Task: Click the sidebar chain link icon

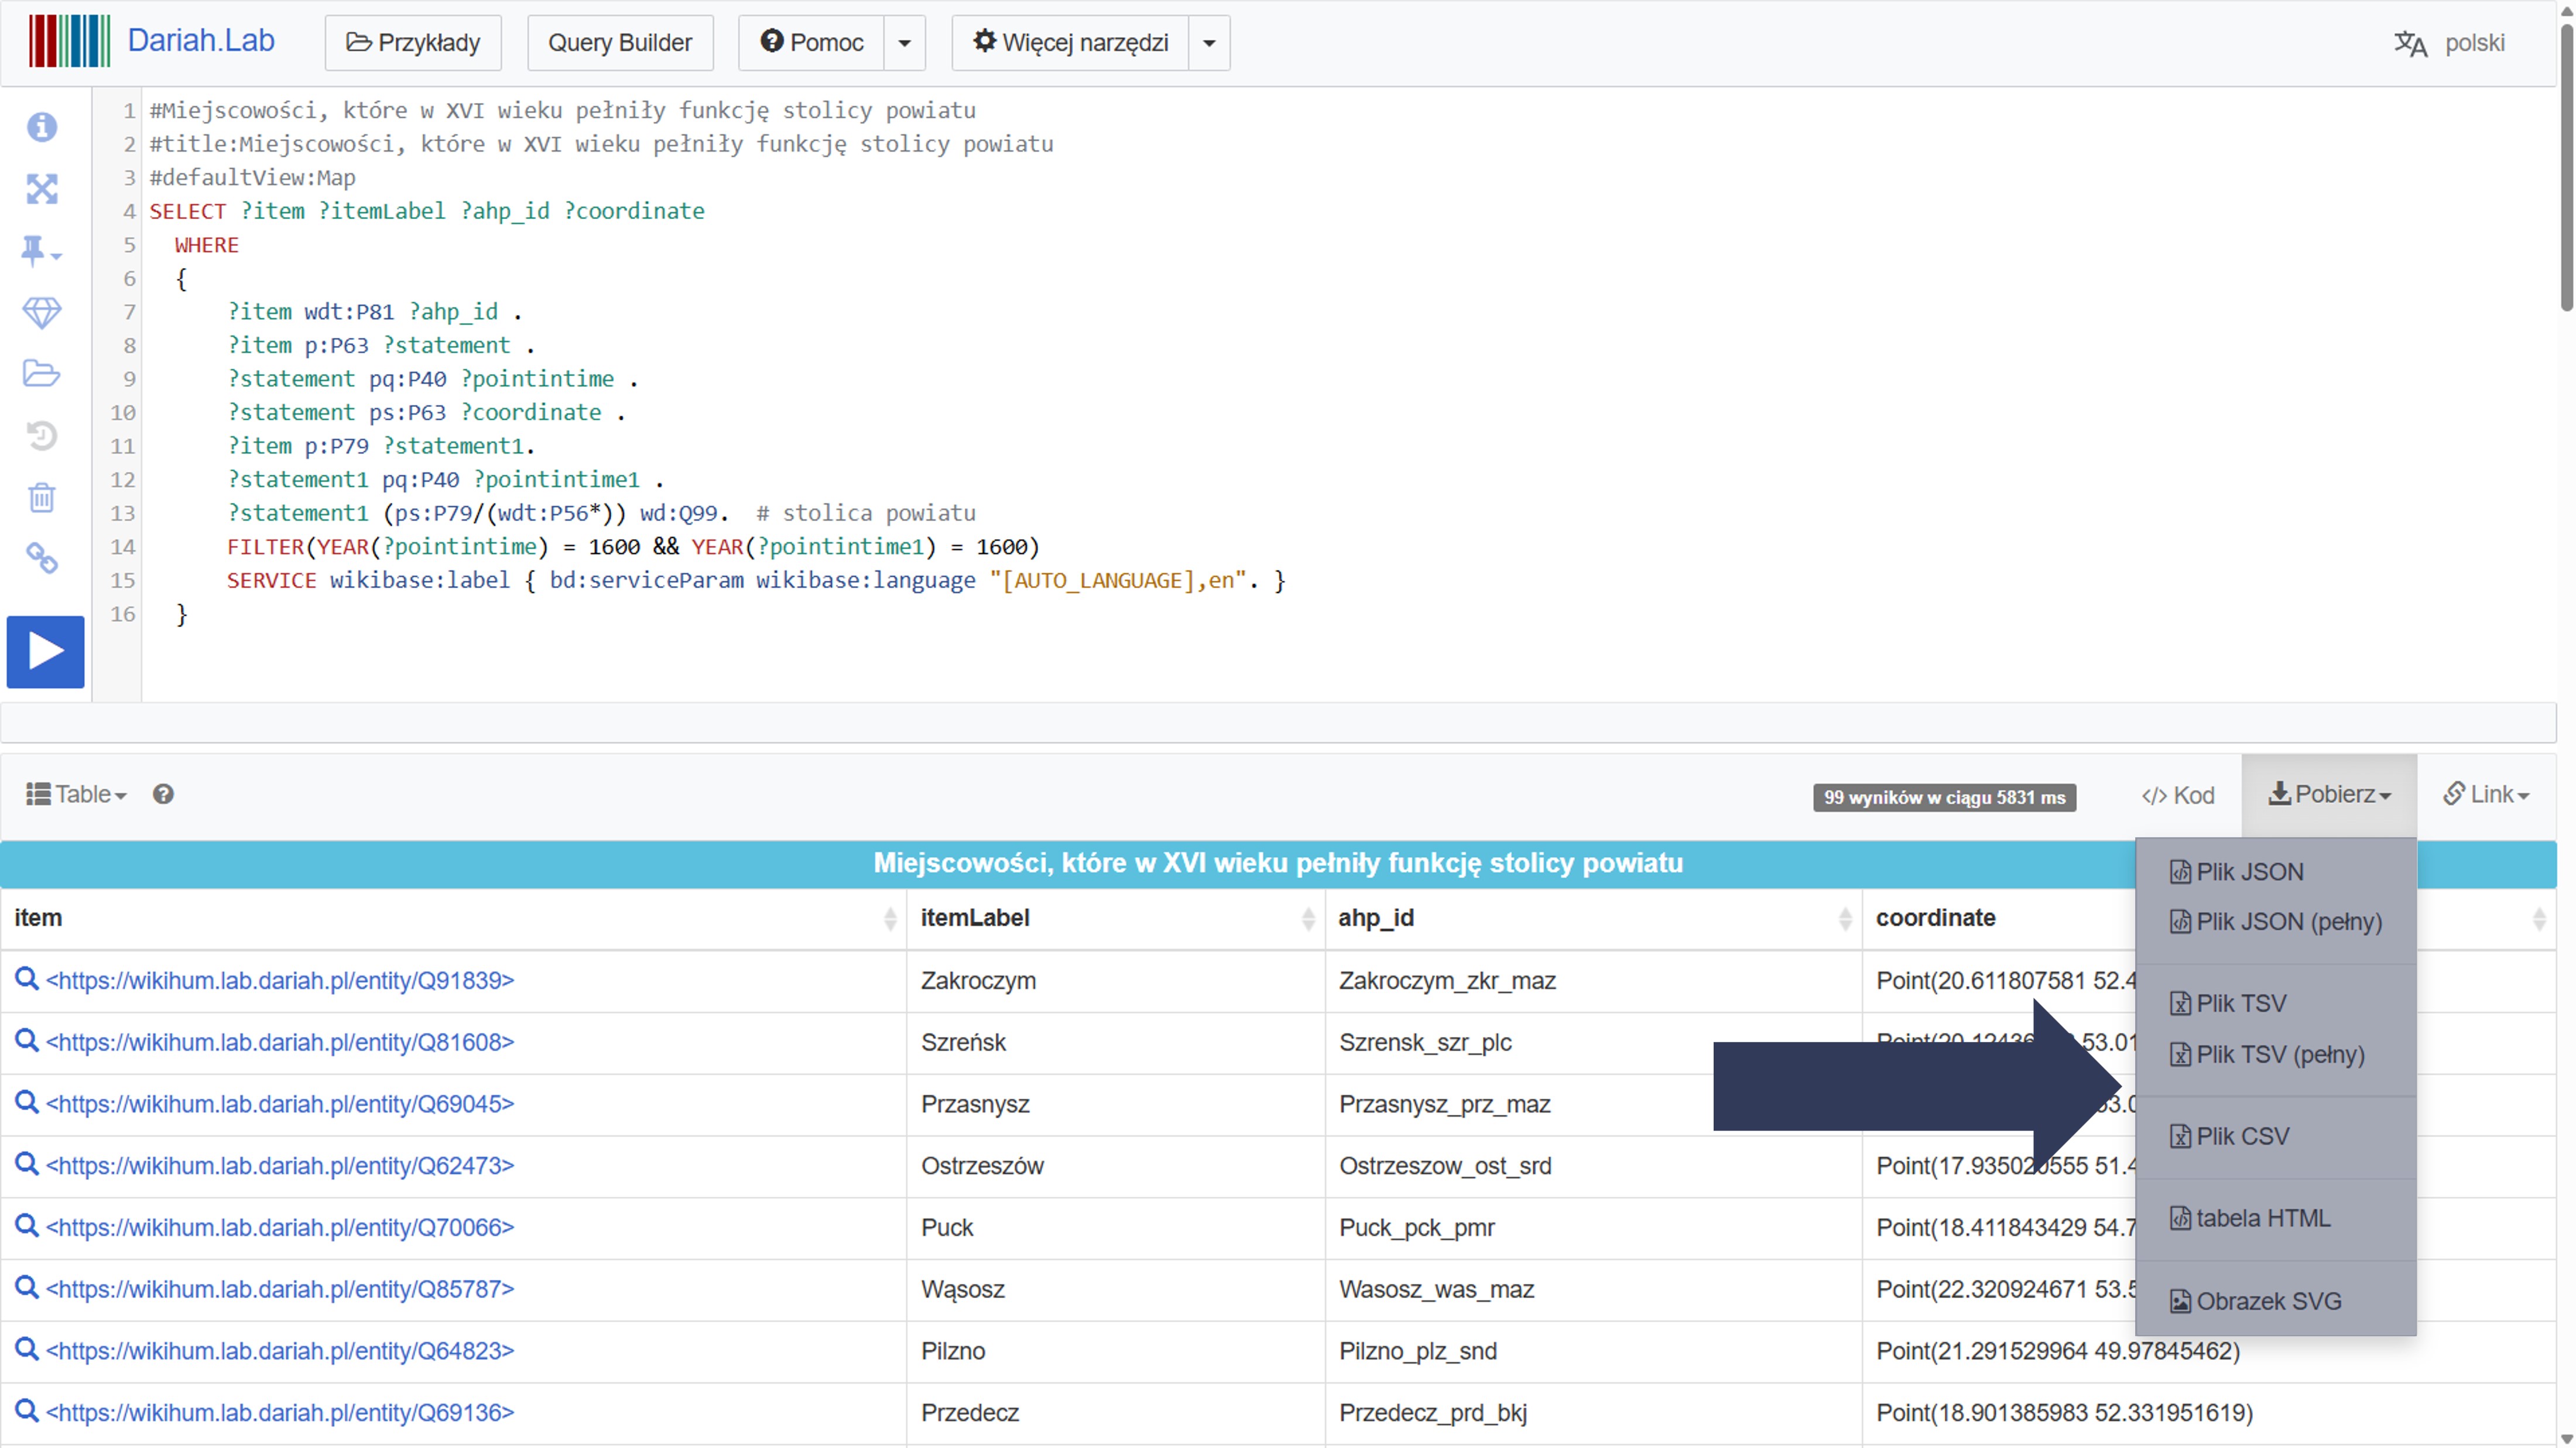Action: [x=42, y=558]
